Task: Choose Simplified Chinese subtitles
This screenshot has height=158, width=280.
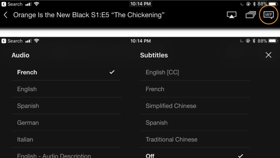Action: coord(171,106)
